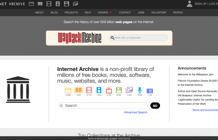This screenshot has height=140, width=218.
Task: Click the blue microphone icon
Action: (x=140, y=90)
